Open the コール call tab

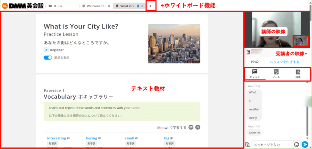click(56, 6)
